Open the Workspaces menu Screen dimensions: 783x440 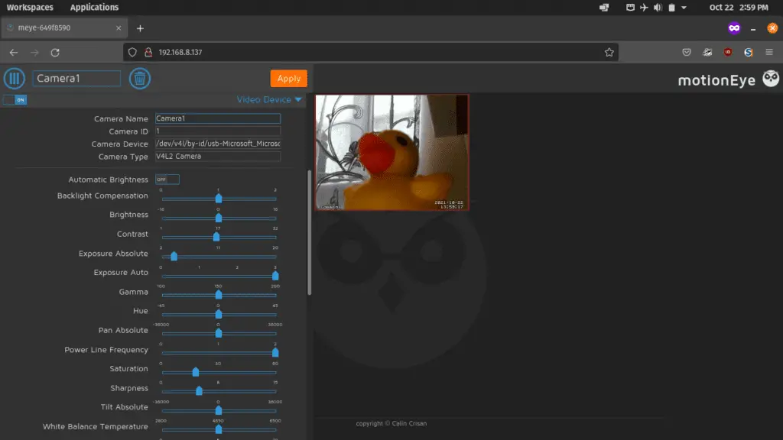[x=30, y=8]
